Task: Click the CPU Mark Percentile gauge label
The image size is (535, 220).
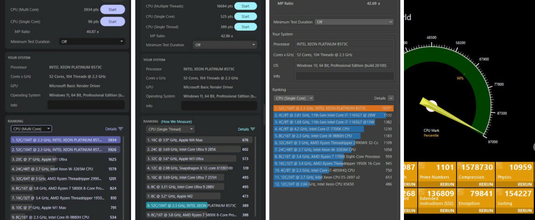Action: point(431,133)
